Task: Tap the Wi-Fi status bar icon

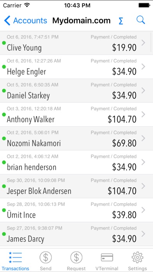Action: click(27, 5)
